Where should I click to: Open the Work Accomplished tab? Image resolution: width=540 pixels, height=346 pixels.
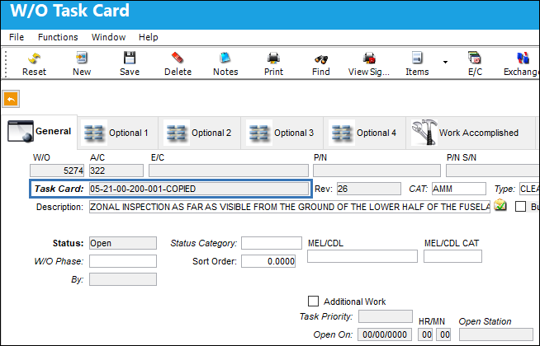(x=471, y=133)
